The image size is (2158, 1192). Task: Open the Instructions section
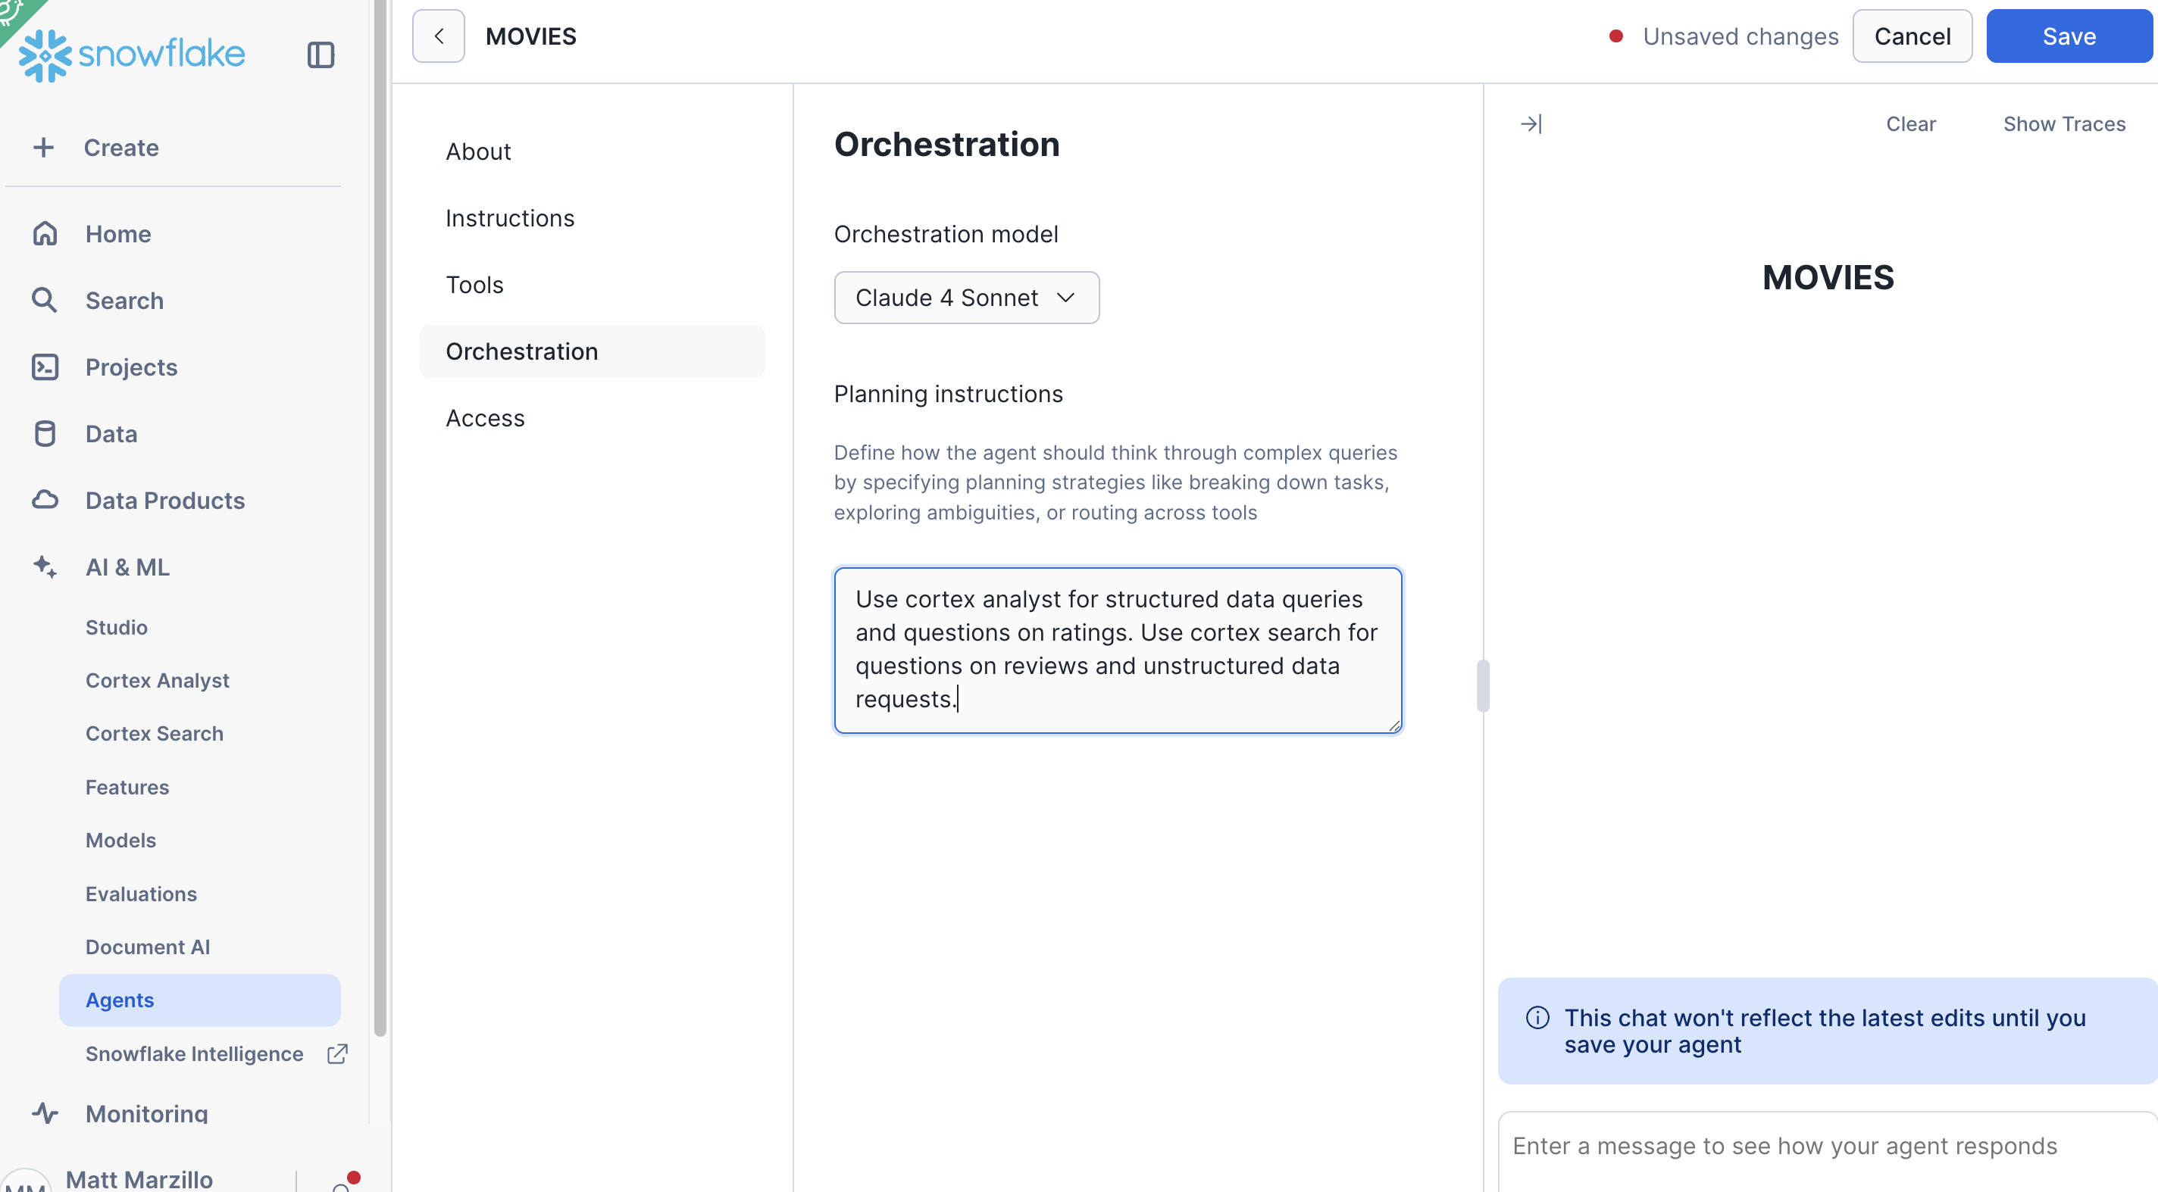[509, 217]
